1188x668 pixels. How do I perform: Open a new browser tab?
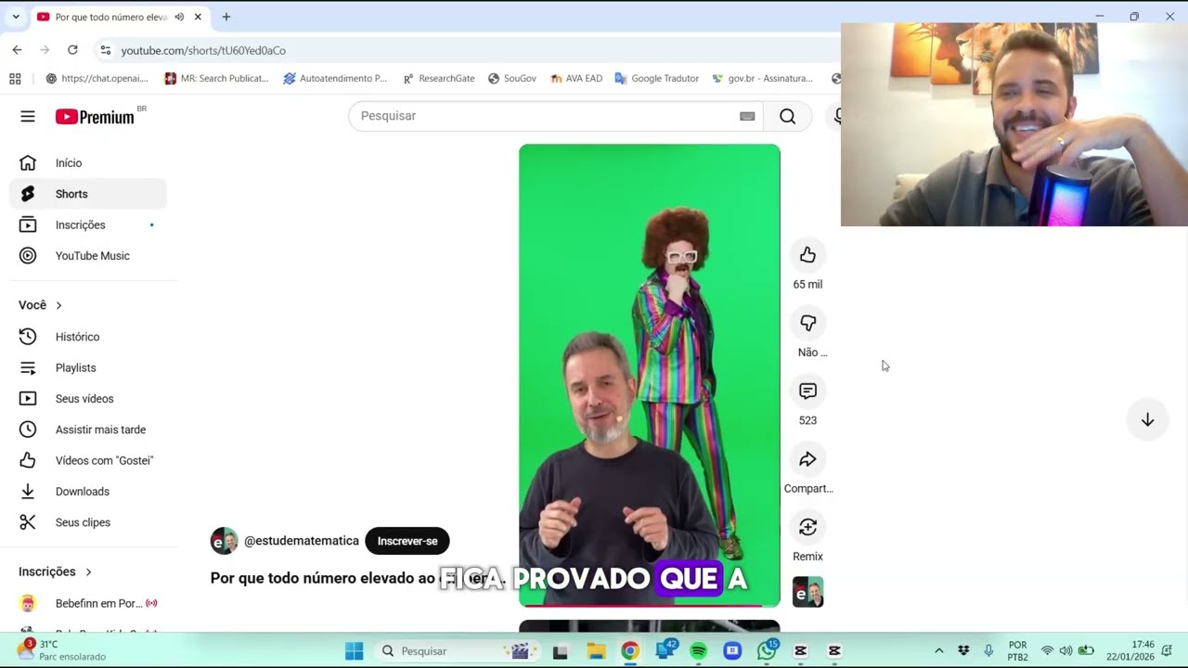point(226,17)
